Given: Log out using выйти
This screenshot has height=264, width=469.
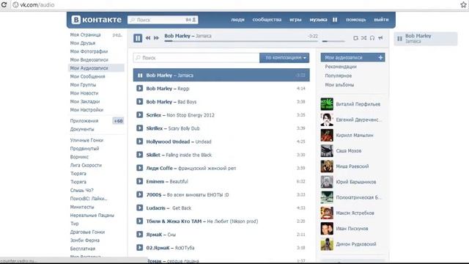Looking at the screenshot, I should point(381,20).
